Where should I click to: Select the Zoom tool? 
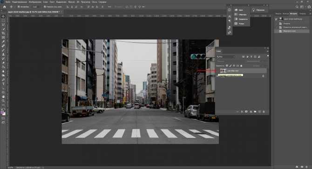3,101
